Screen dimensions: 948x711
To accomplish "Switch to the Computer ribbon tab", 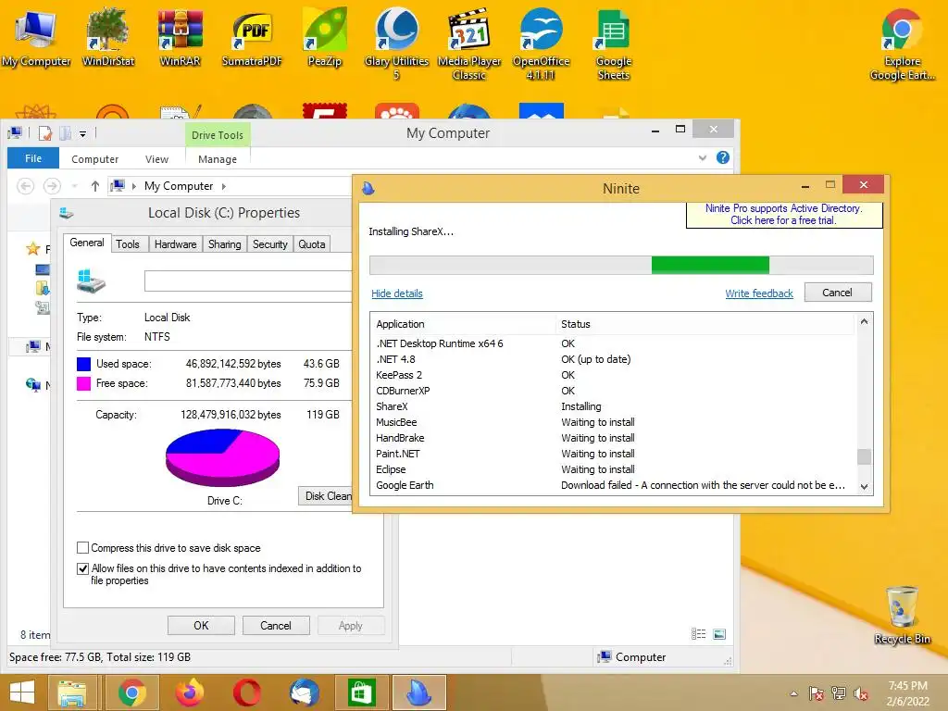I will [x=95, y=159].
